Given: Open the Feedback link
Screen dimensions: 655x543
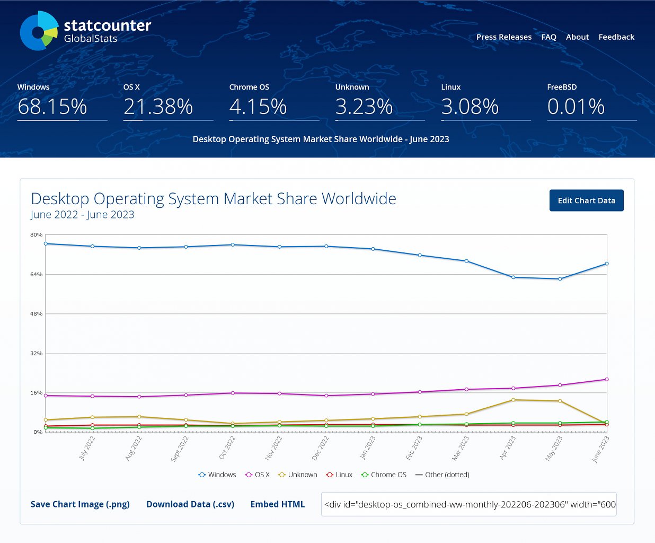Looking at the screenshot, I should pos(616,37).
